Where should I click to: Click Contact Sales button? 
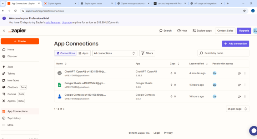225,31
